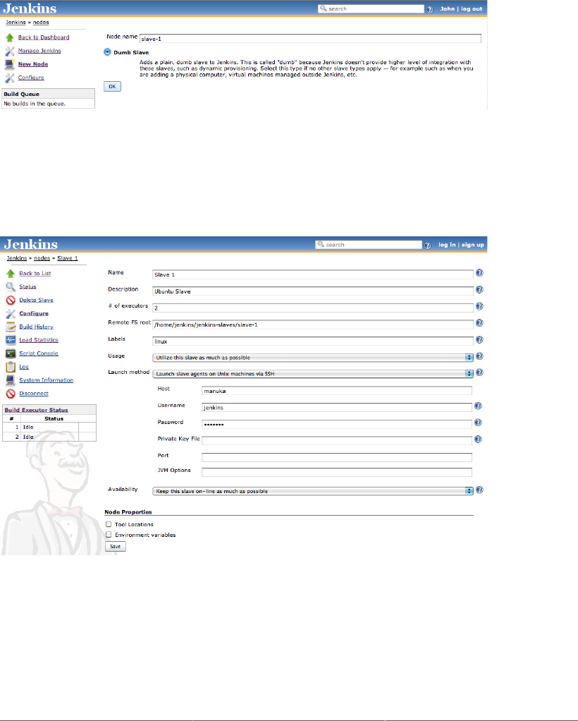
Task: Click the Slave 1 breadcrumb
Action: coord(68,258)
